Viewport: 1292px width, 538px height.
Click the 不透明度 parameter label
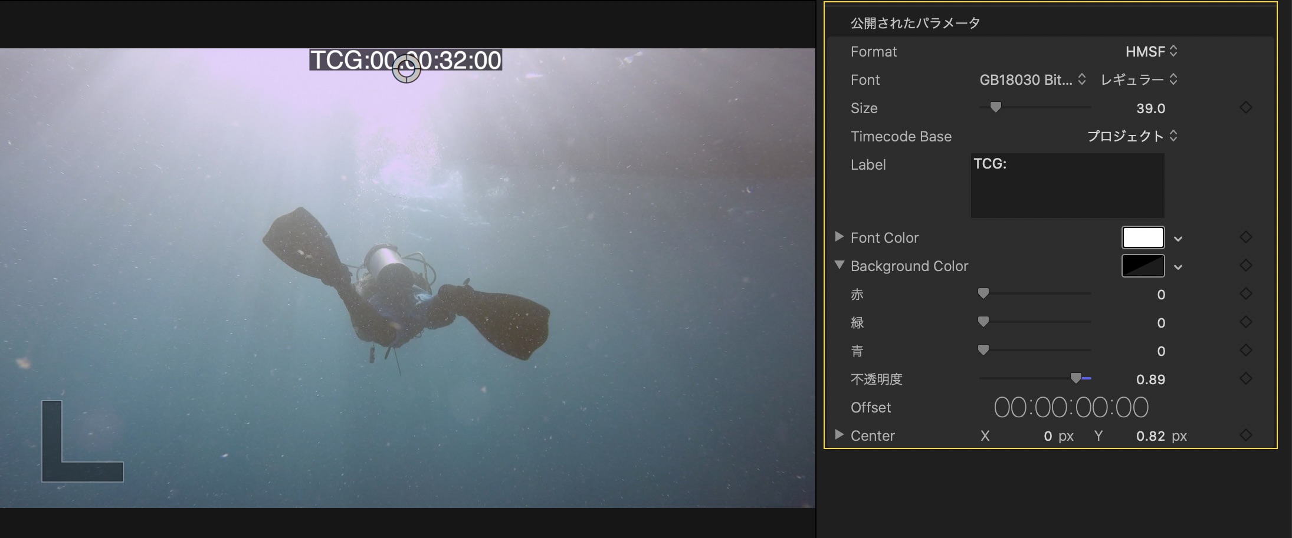pyautogui.click(x=876, y=379)
